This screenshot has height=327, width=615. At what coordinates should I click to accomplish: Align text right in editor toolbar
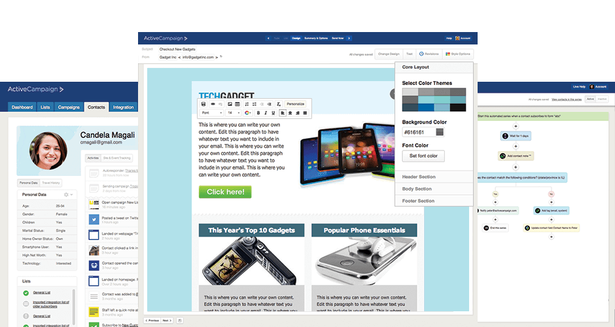(297, 112)
